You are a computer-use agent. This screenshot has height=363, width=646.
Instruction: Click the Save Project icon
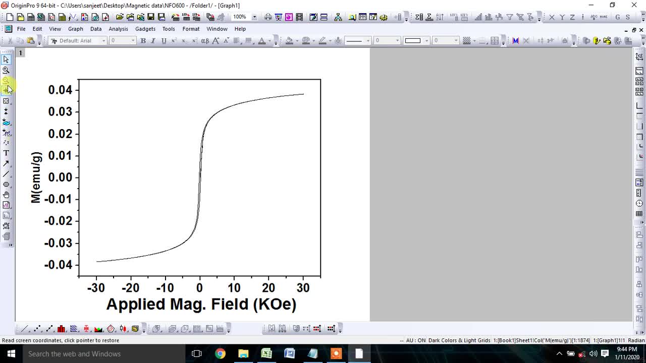pos(151,17)
